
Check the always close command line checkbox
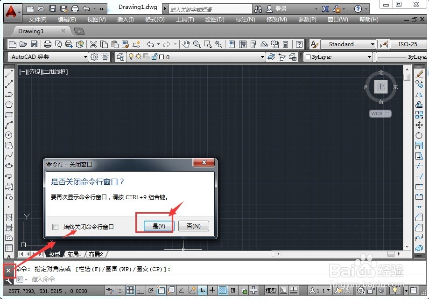tap(55, 227)
